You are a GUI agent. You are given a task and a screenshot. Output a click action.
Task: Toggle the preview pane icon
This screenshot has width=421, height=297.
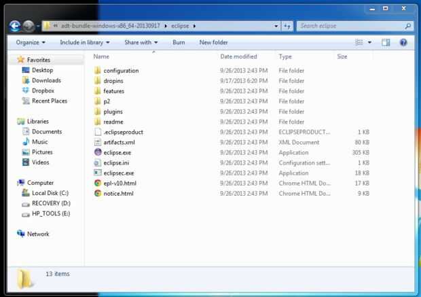[386, 42]
